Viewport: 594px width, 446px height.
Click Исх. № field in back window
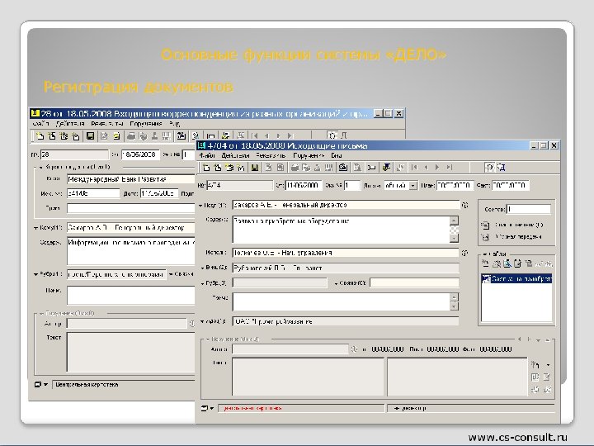[x=93, y=193]
